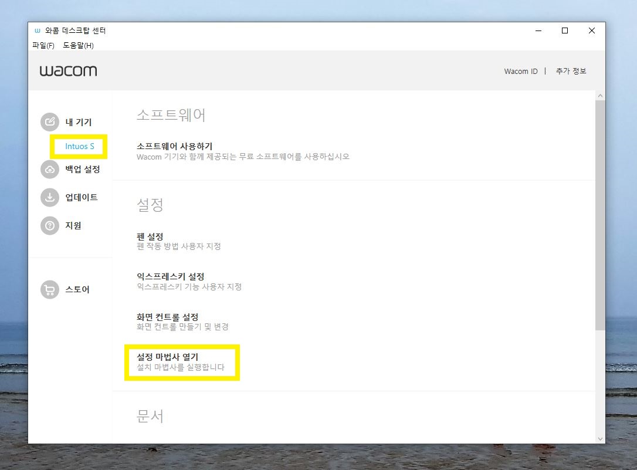637x470 pixels.
Task: Open 백업 설정 section label
Action: pos(83,170)
